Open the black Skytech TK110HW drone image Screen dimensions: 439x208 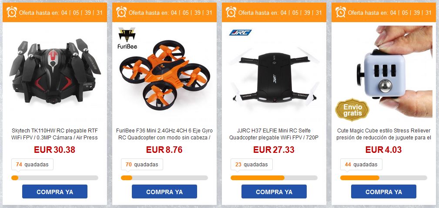click(x=55, y=71)
